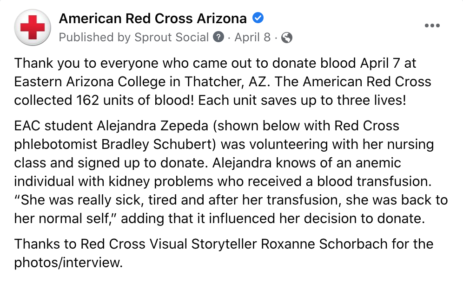Click the Red Cross profile picture
The height and width of the screenshot is (282, 463).
(x=33, y=27)
